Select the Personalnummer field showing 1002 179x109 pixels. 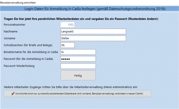coord(67,24)
